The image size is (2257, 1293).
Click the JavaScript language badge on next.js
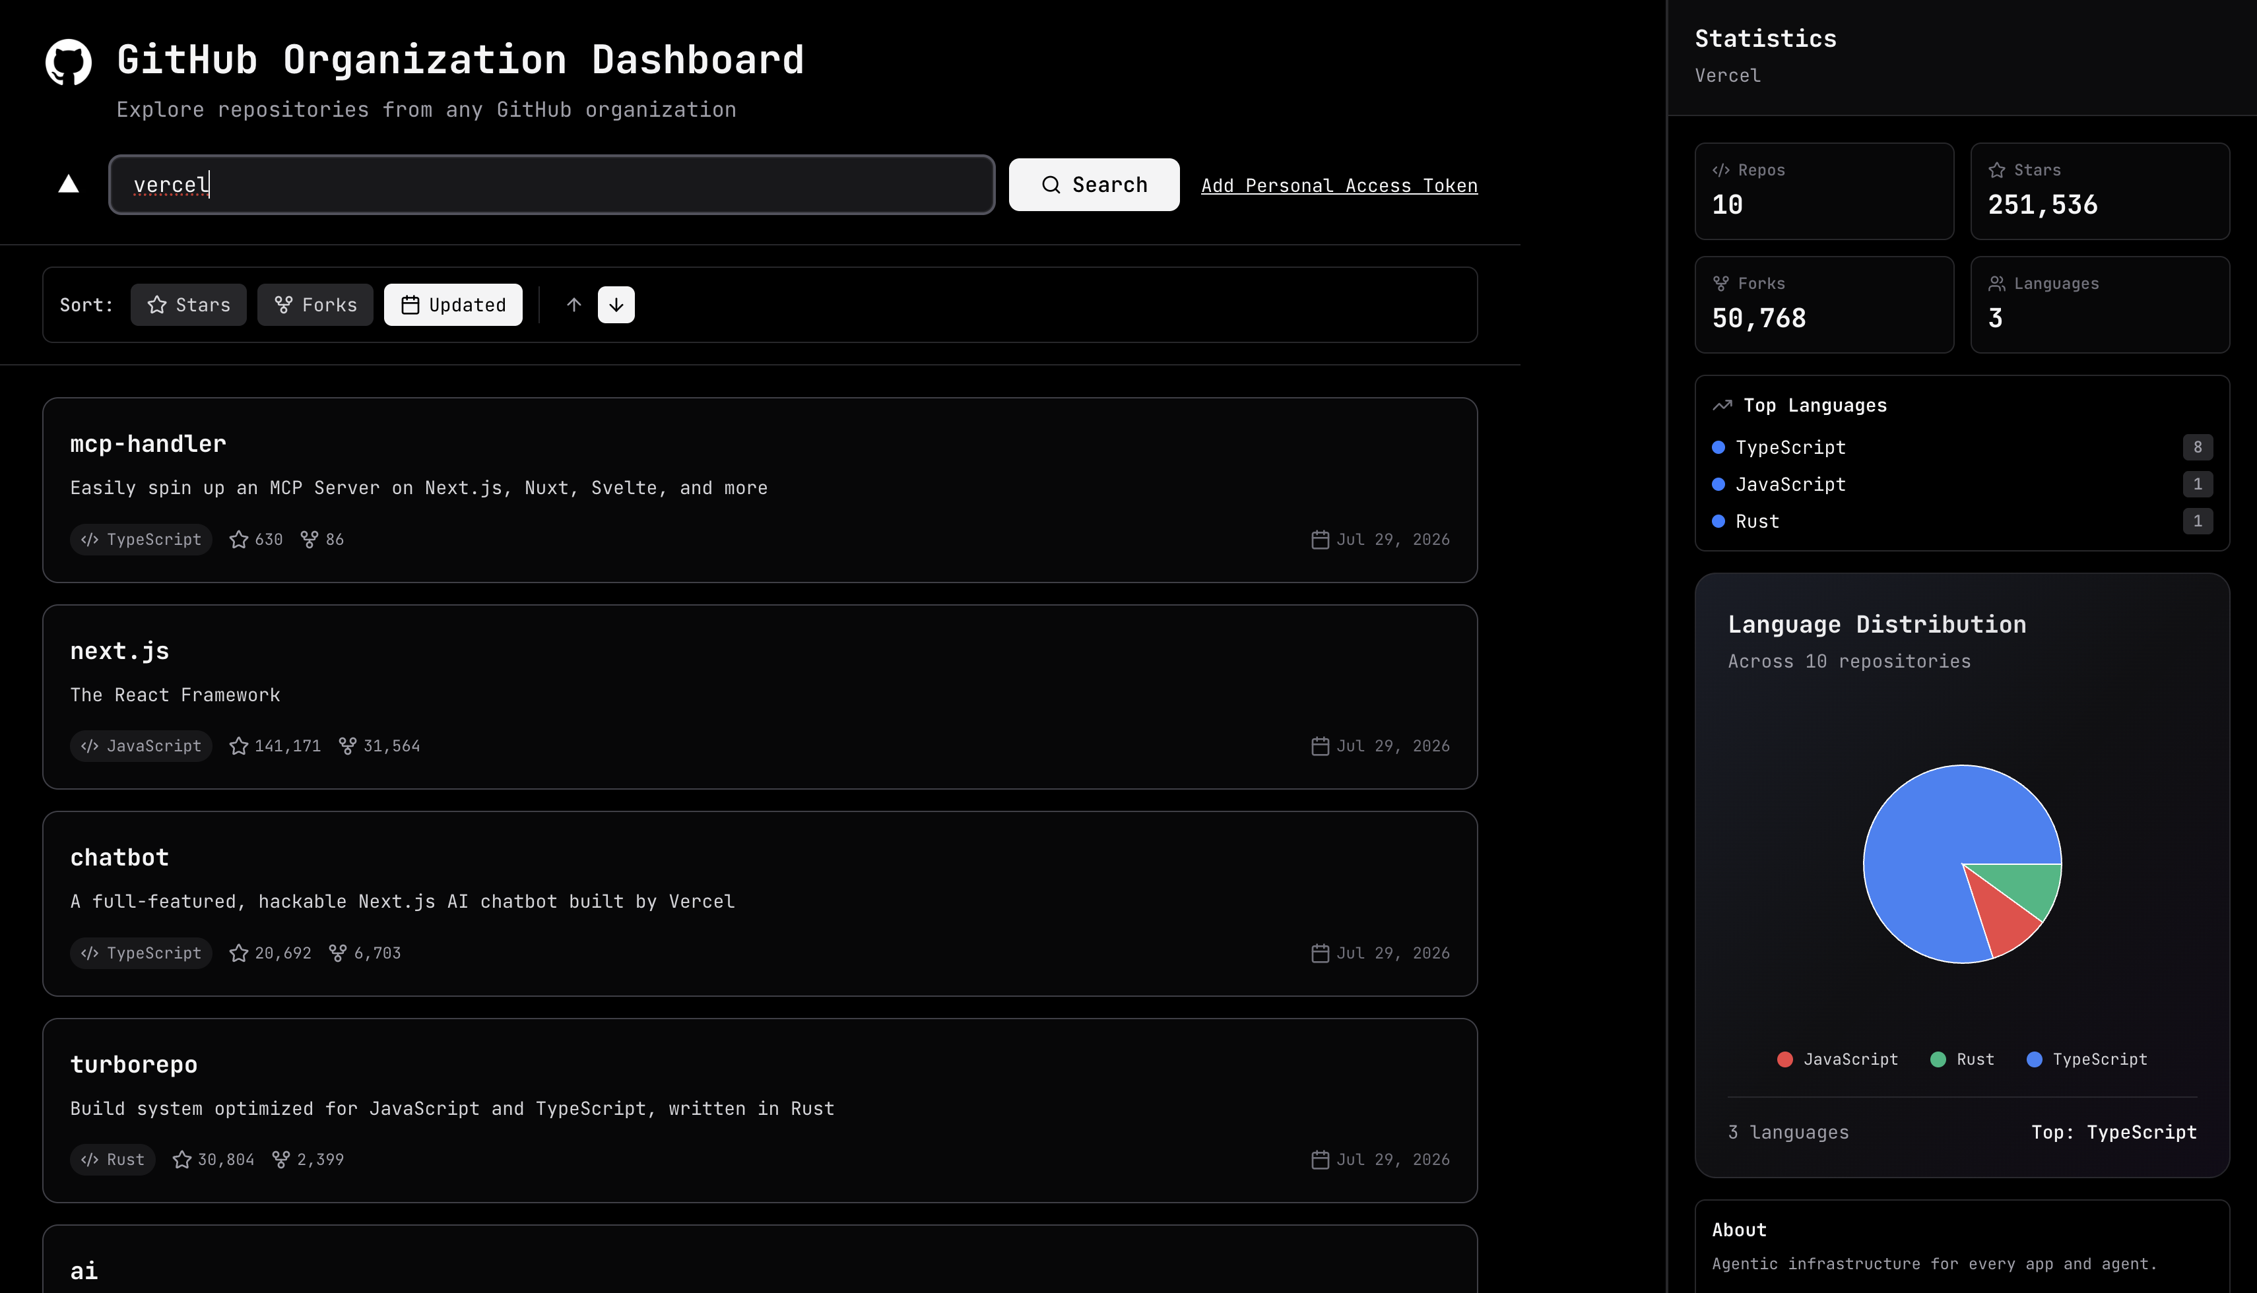[141, 746]
